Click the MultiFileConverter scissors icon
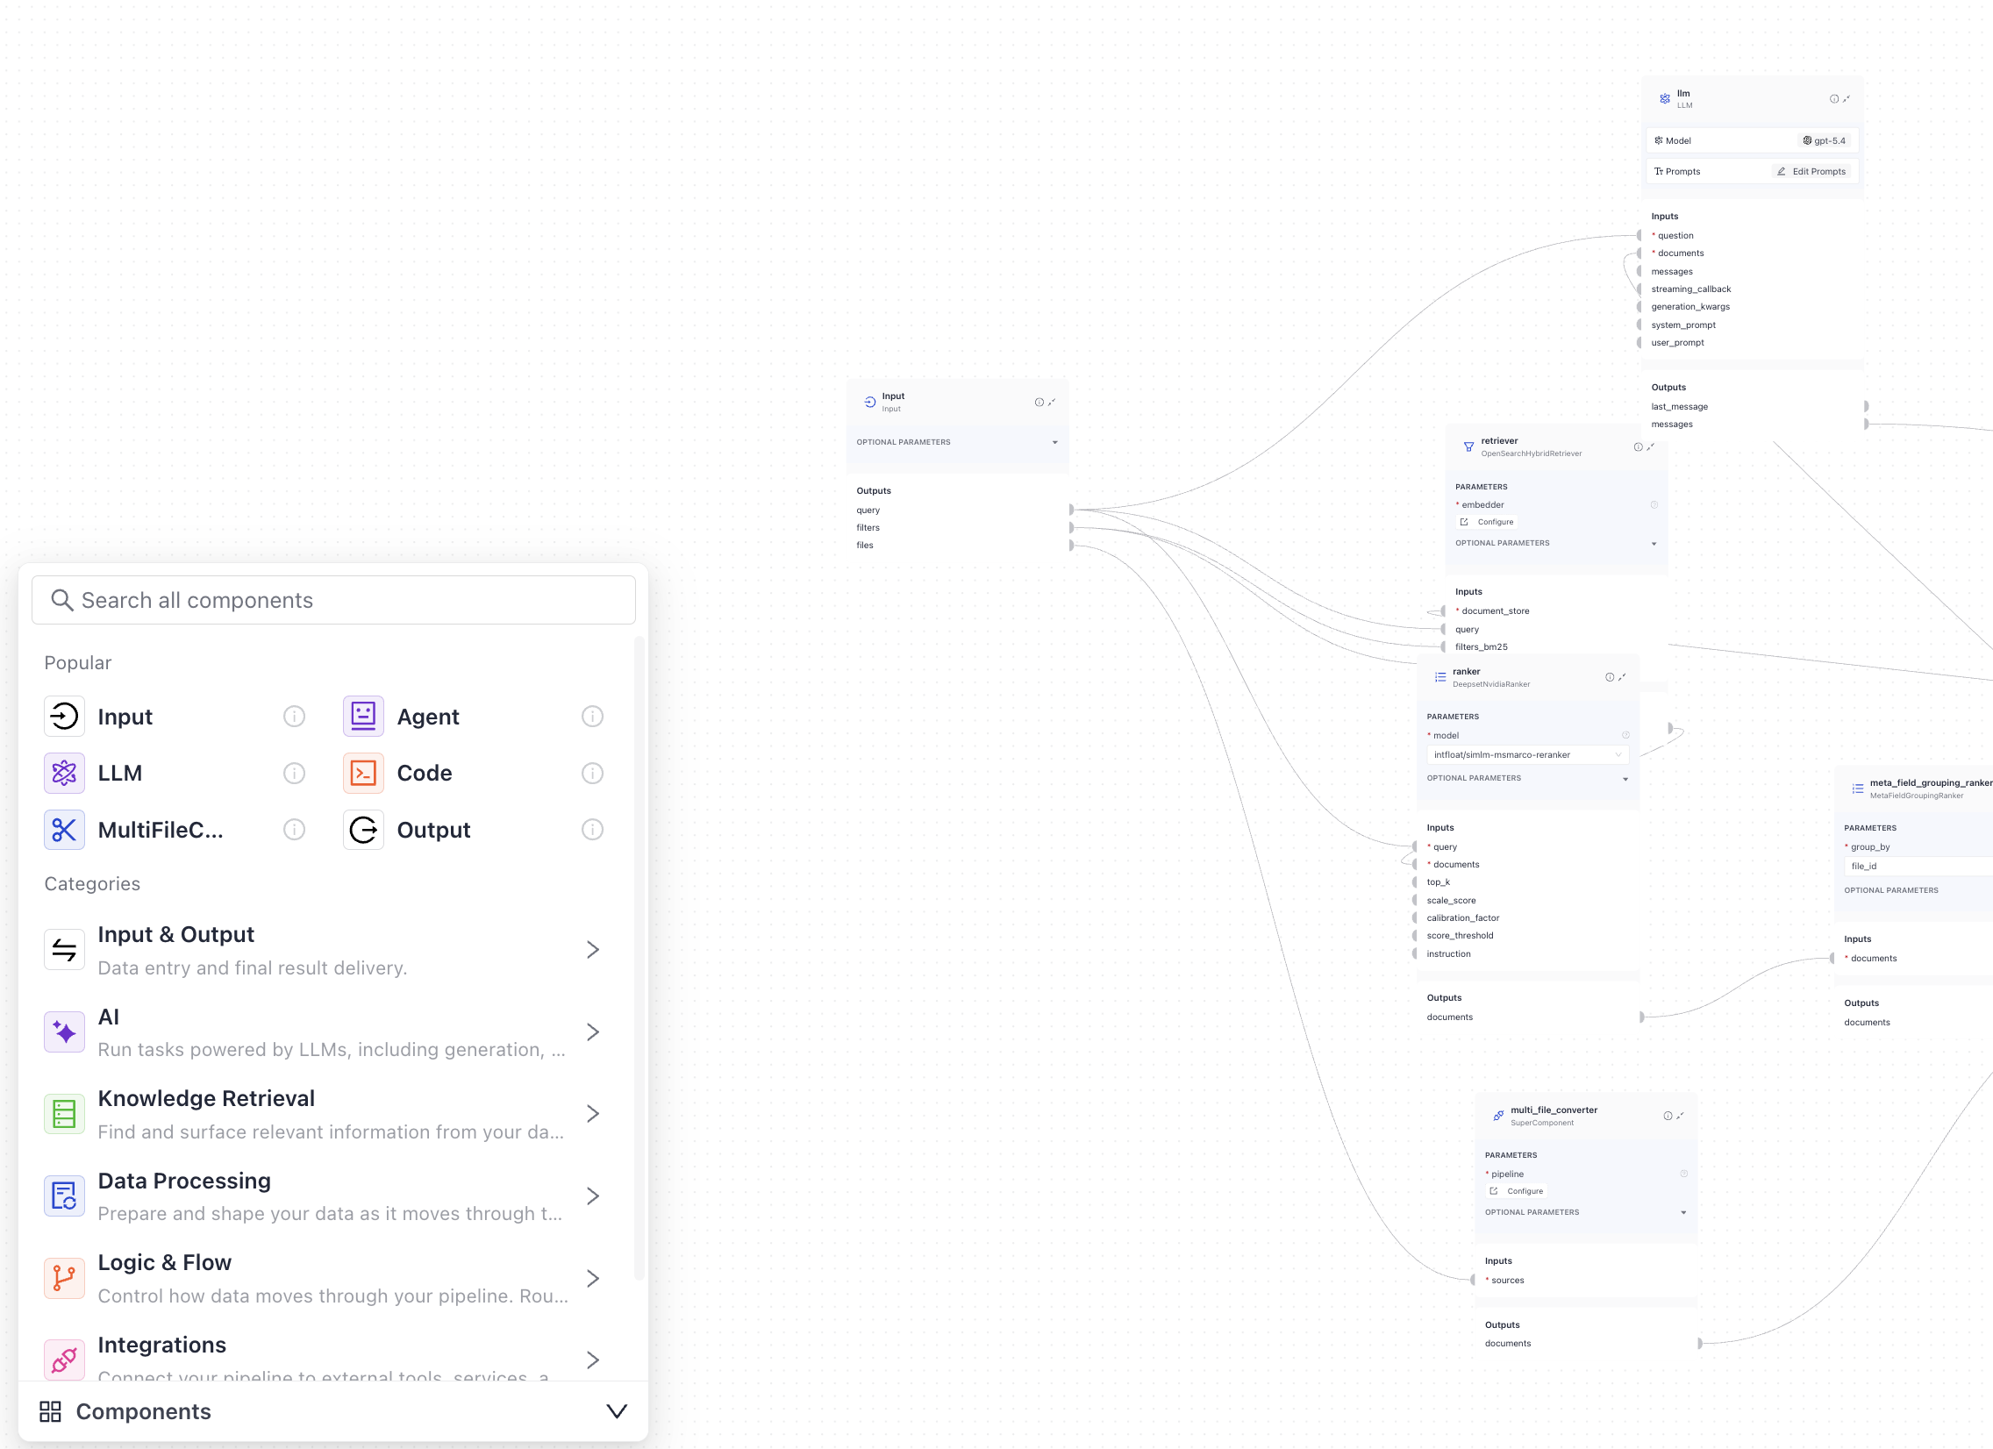The width and height of the screenshot is (1993, 1449). (x=64, y=830)
